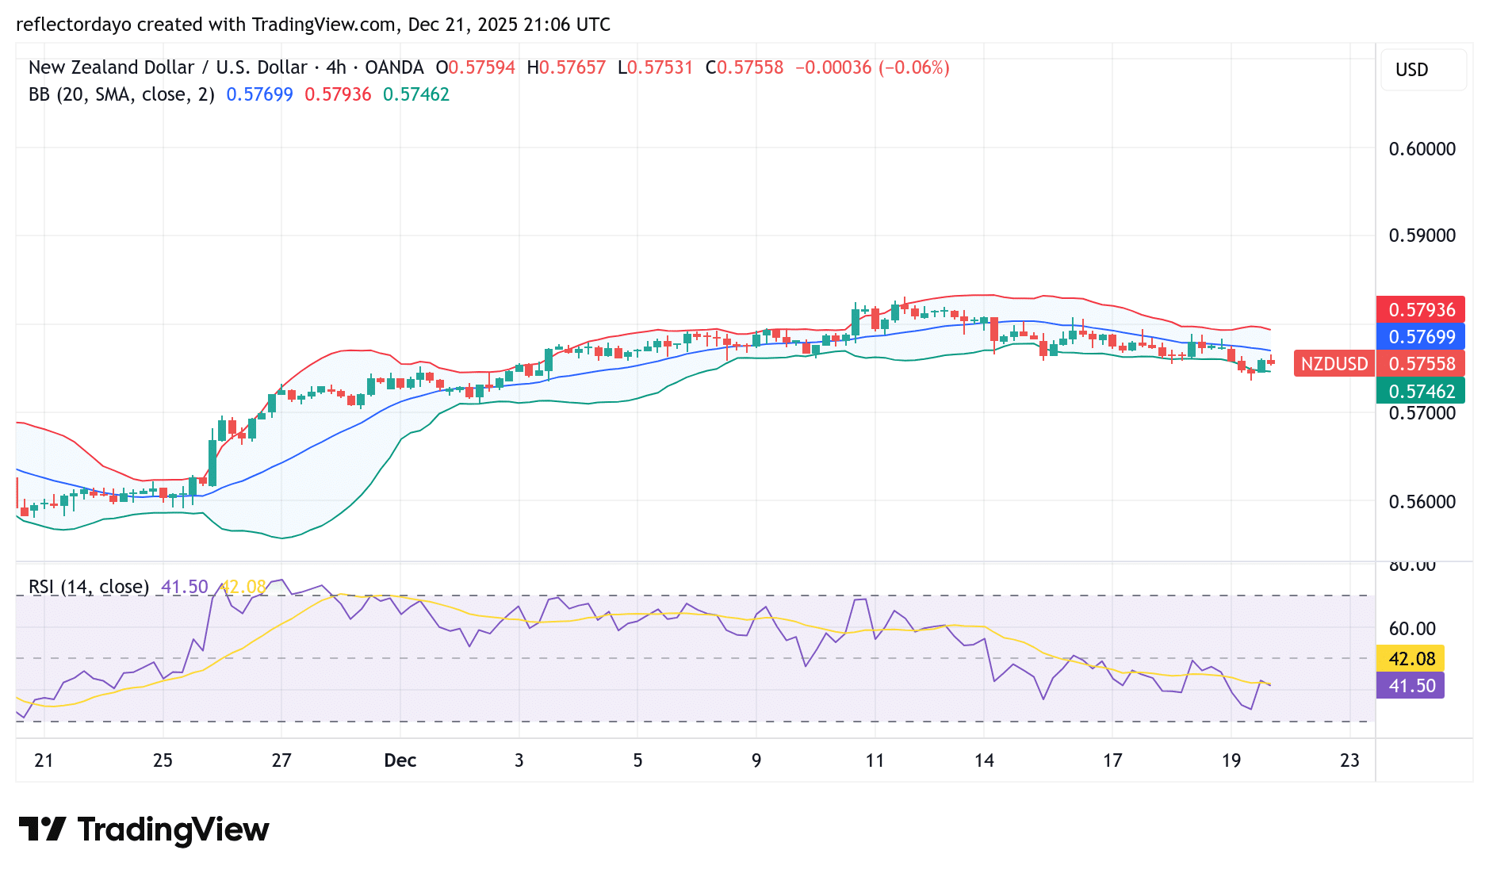This screenshot has height=877, width=1489.
Task: Click the change −0.00036 (−0.06%) text
Action: [872, 67]
